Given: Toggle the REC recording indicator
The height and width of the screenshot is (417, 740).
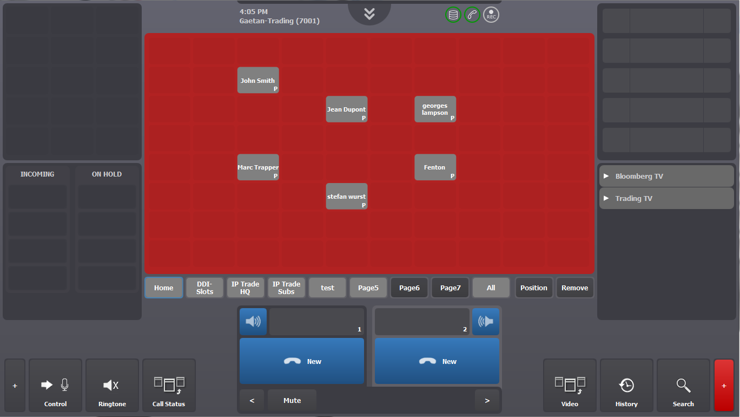Looking at the screenshot, I should [x=491, y=15].
